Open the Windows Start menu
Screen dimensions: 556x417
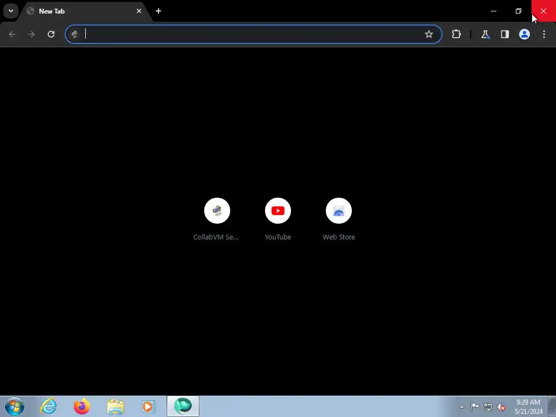15,406
